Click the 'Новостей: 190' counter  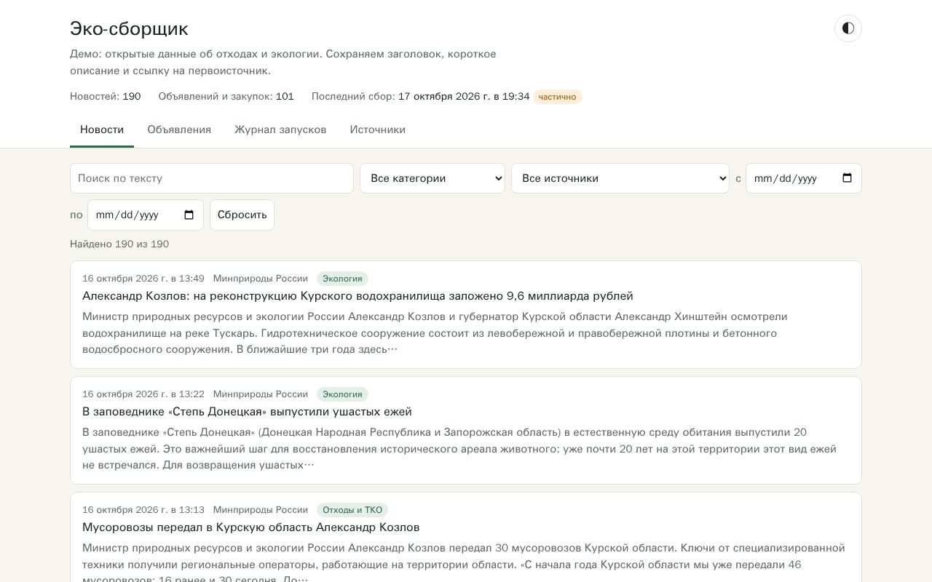[x=106, y=96]
